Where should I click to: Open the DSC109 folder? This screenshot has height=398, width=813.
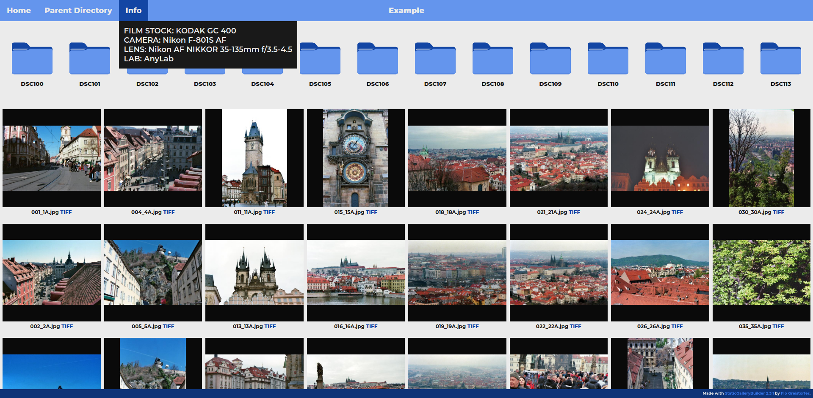click(x=550, y=59)
